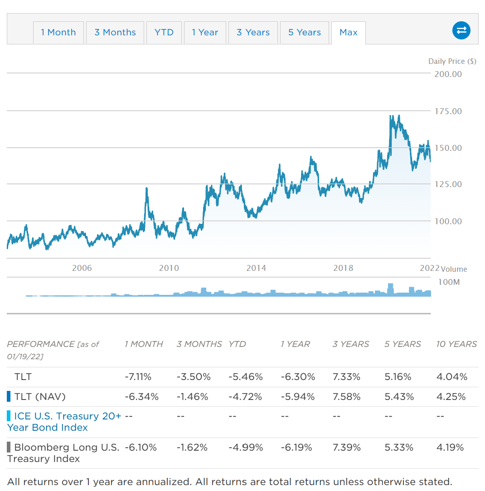
Task: Click the TLT (NAV) blue color marker
Action: (x=9, y=396)
